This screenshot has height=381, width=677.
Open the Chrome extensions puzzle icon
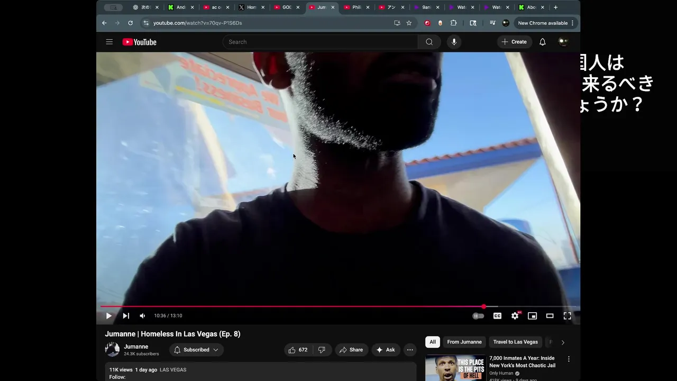pyautogui.click(x=453, y=23)
